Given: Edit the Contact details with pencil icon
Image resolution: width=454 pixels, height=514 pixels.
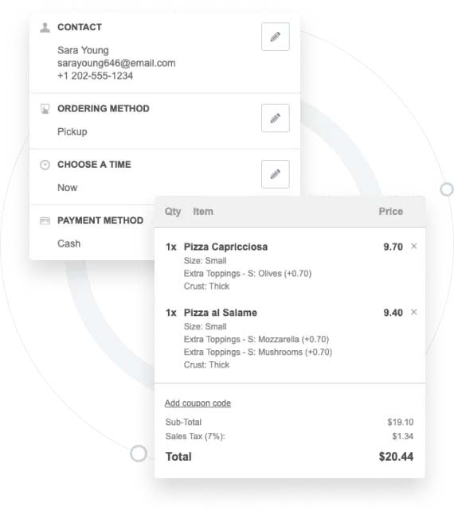Looking at the screenshot, I should point(276,37).
